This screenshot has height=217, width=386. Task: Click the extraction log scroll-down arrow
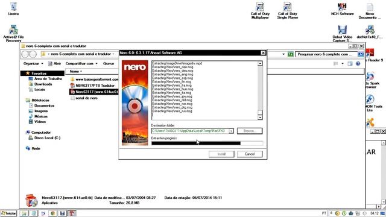[260, 118]
